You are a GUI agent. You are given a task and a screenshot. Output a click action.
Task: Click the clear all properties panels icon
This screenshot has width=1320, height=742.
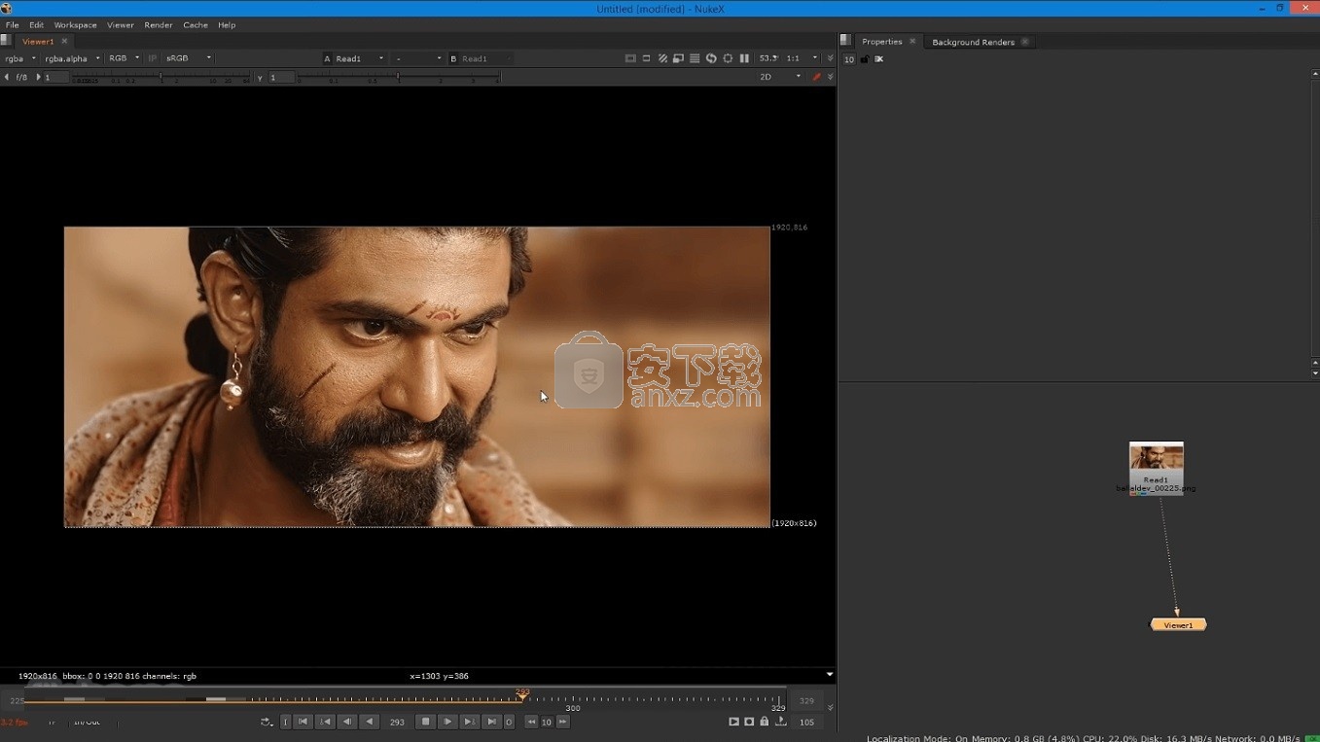coord(879,59)
